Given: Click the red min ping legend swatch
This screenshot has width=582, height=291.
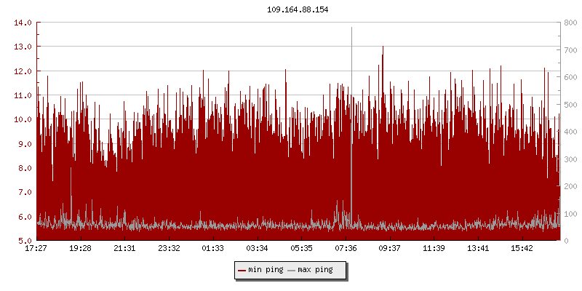Looking at the screenshot, I should pos(242,270).
